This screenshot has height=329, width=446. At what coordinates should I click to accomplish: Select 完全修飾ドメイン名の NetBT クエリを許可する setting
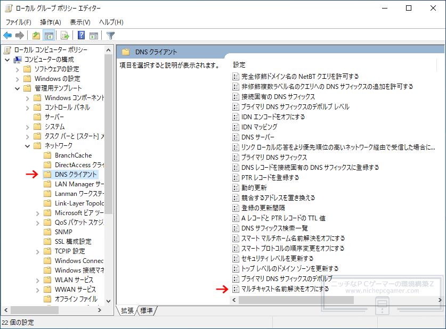pos(300,77)
